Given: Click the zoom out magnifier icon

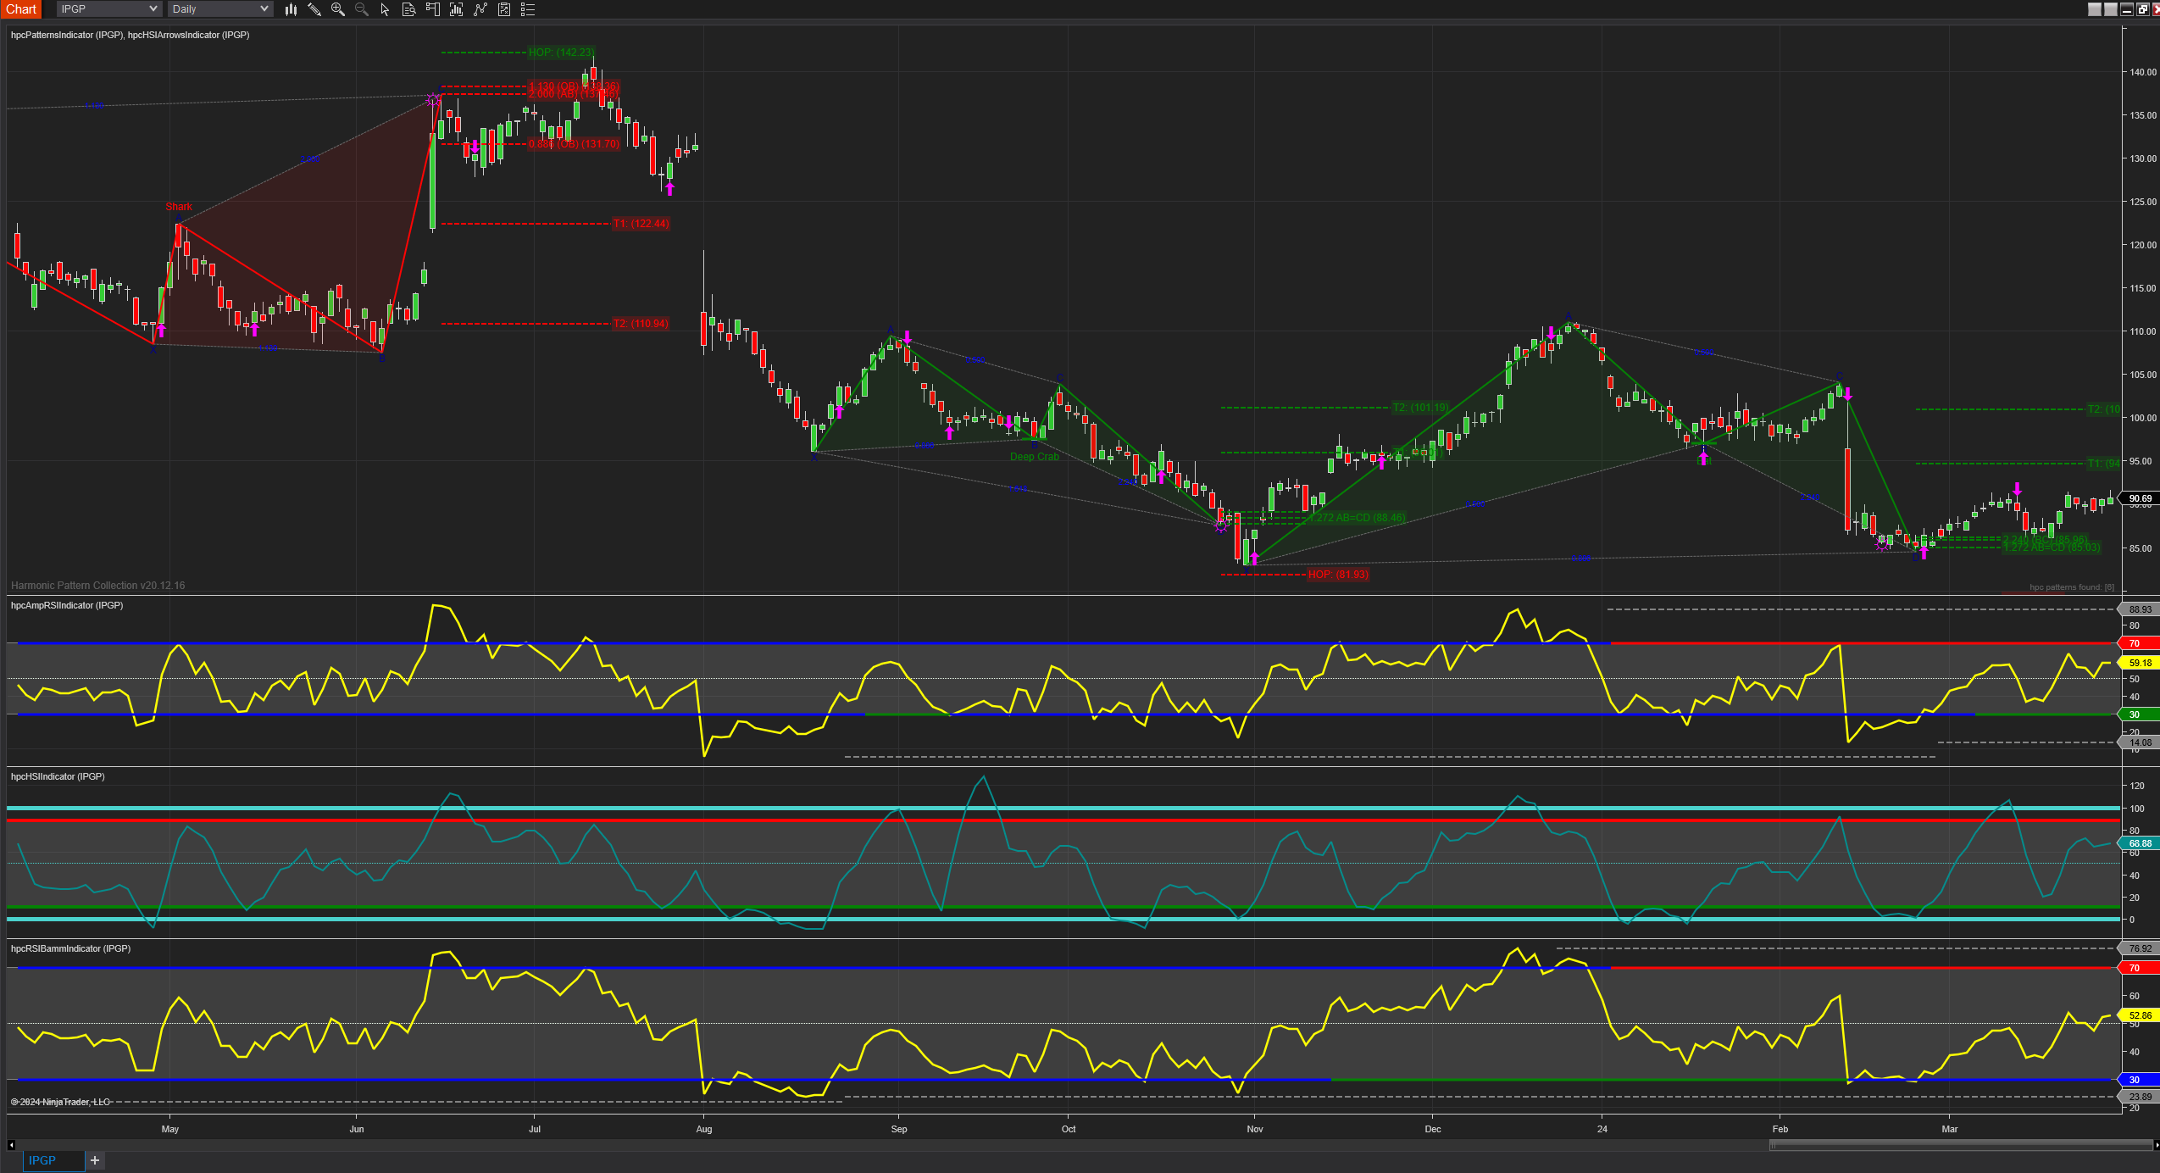Looking at the screenshot, I should (x=362, y=9).
